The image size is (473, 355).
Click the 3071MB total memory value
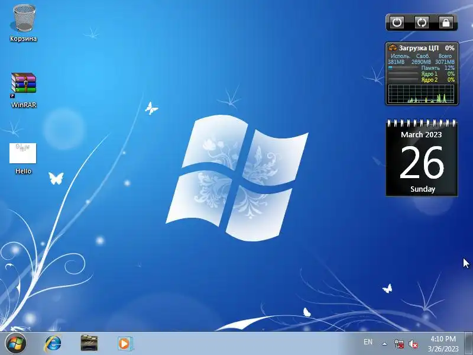(x=445, y=62)
